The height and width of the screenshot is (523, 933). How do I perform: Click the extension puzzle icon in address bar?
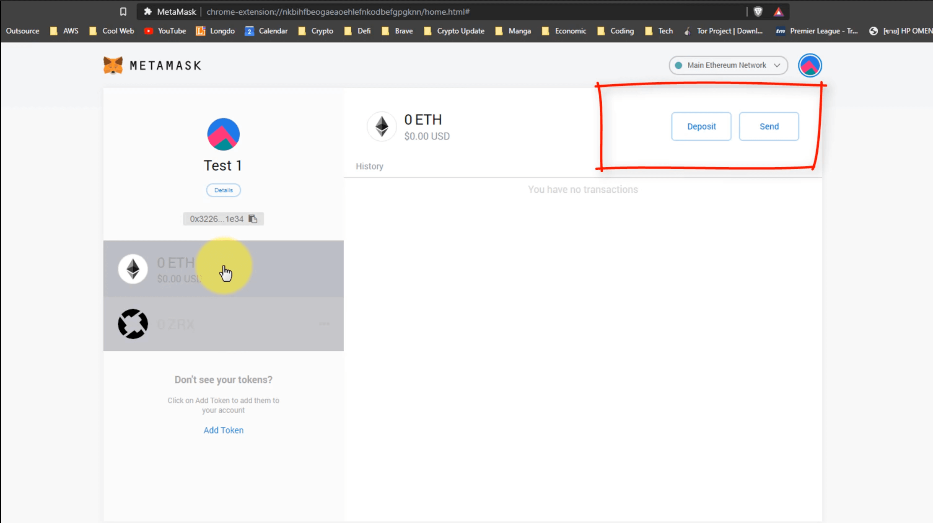click(148, 12)
